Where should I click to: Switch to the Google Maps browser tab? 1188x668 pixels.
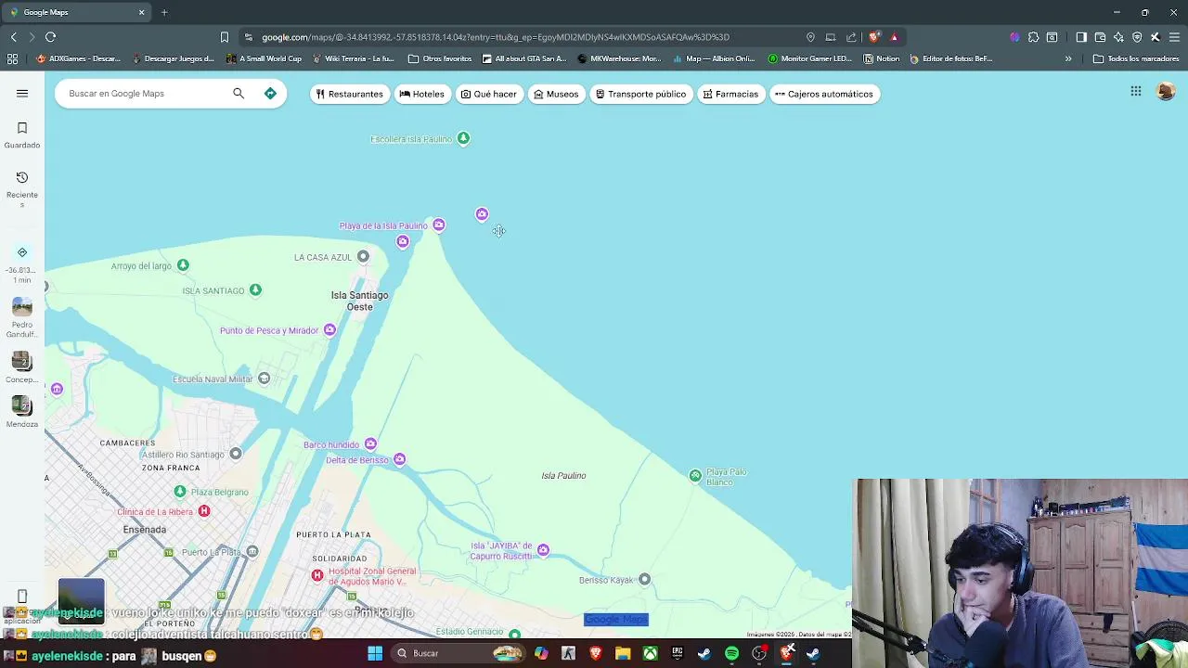[x=77, y=12]
